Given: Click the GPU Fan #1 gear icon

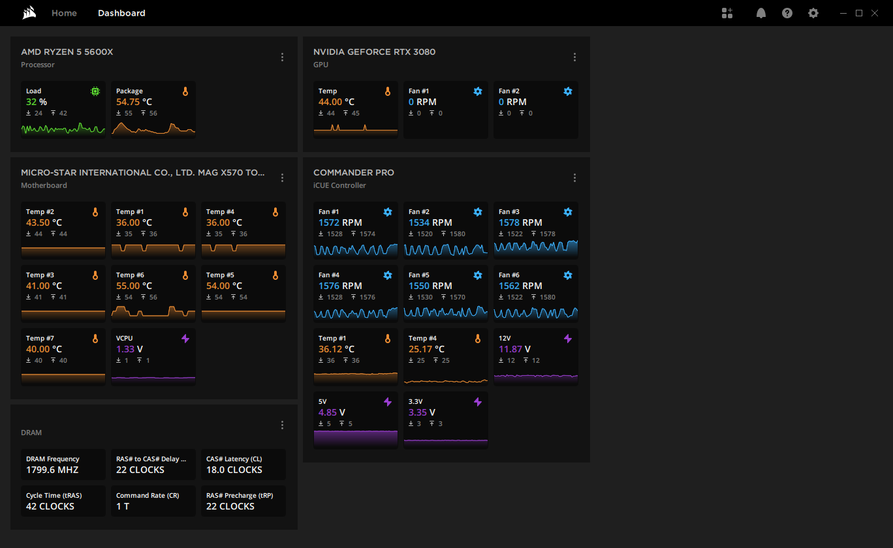Looking at the screenshot, I should point(478,91).
